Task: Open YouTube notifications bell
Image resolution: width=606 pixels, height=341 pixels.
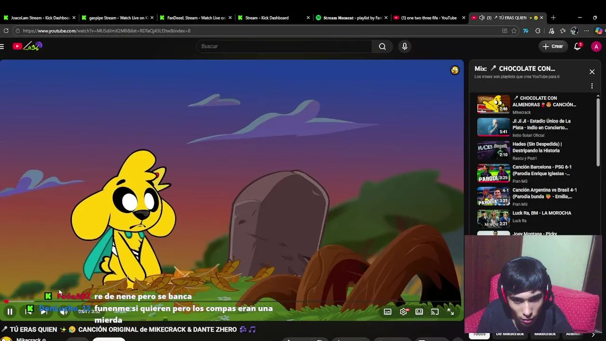Action: click(x=578, y=46)
